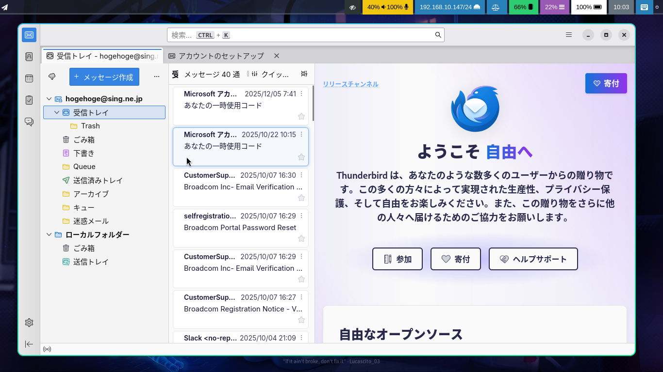Open more menu for 2025/10/22 message
663x372 pixels.
coord(301,135)
